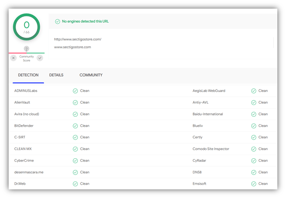Click the 'Clean' result text for BitDefender
The height and width of the screenshot is (198, 286).
click(x=85, y=126)
